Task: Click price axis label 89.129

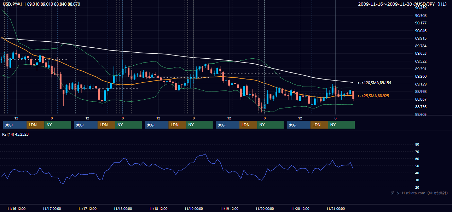Action: coord(421,84)
